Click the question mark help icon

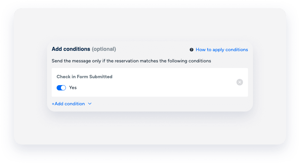(x=191, y=50)
